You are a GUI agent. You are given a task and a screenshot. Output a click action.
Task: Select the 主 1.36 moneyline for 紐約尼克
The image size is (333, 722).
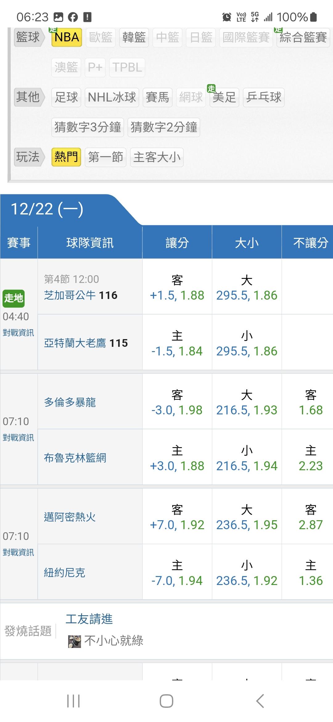310,573
